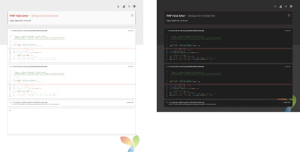Expand stack frame 3 in dark page
This screenshot has width=300, height=152.
pos(228,103)
